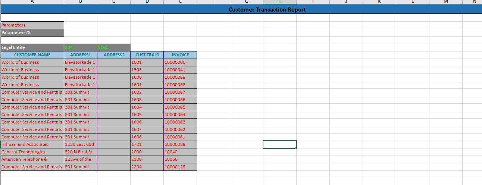Select the green 3000 value cell
Viewport: 482px width, 185px height.
pos(114,47)
